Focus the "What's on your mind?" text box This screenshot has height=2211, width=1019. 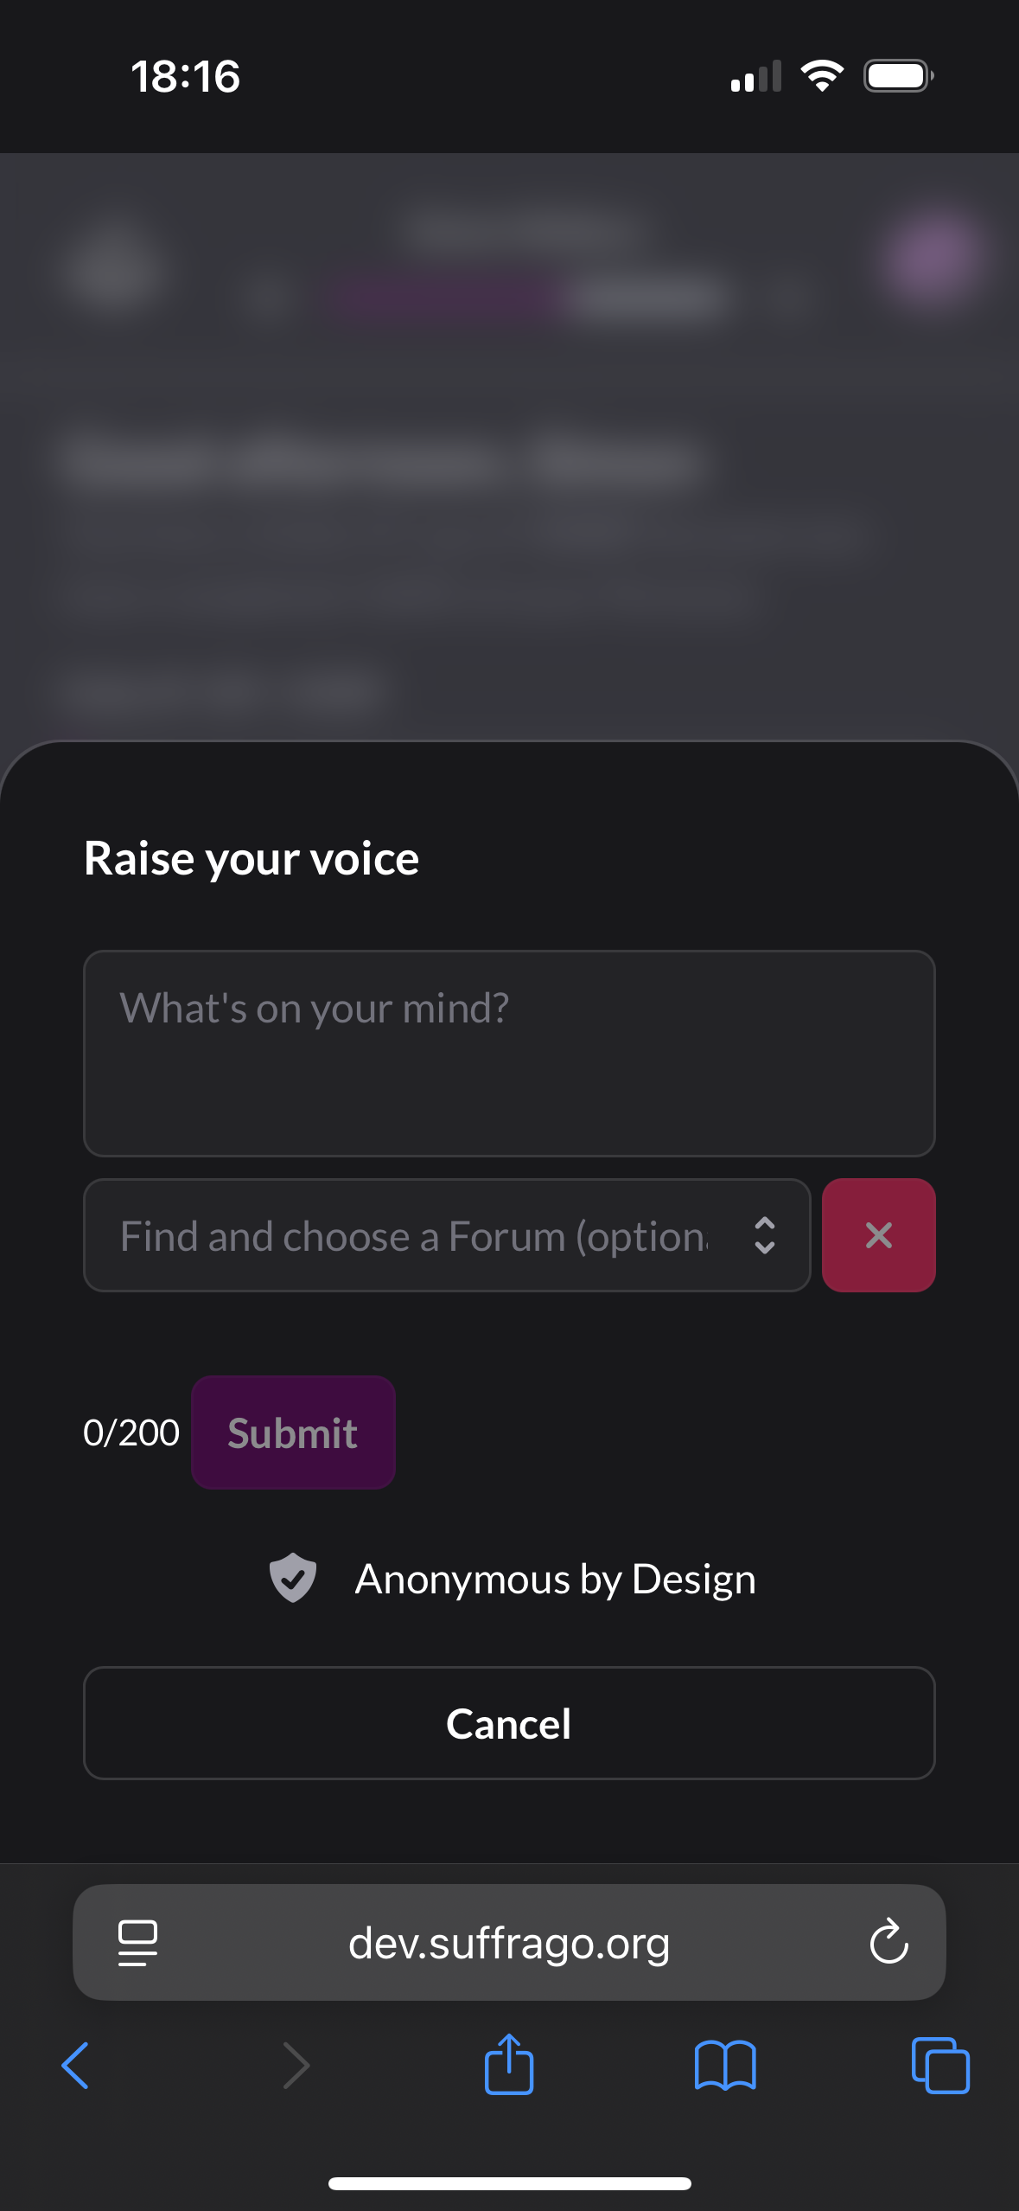coord(509,1054)
